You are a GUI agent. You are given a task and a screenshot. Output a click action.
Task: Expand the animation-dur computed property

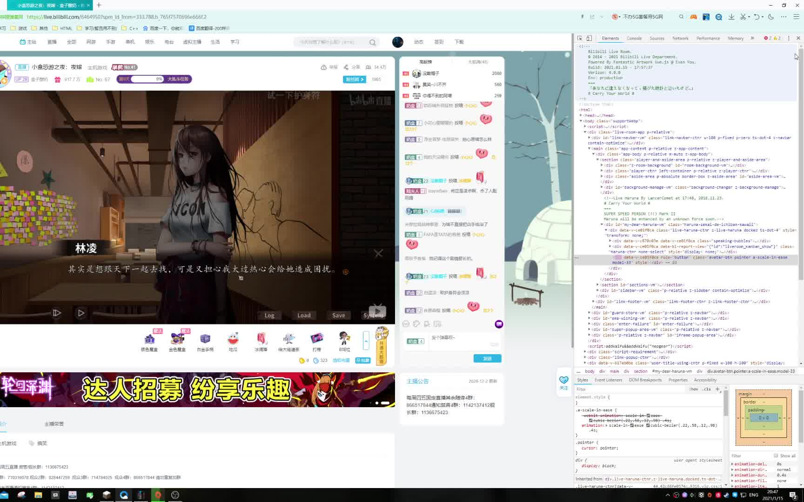click(x=732, y=475)
